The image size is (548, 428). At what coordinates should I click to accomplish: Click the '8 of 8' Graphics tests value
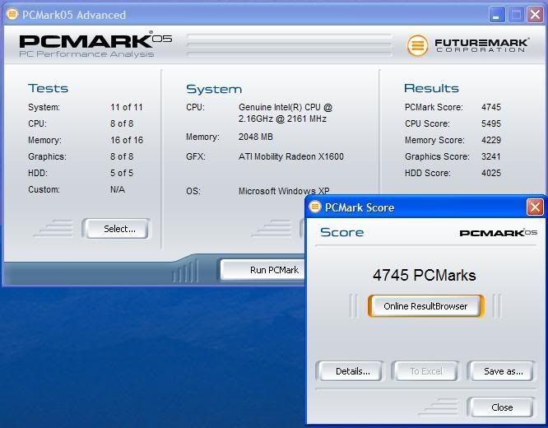[122, 156]
